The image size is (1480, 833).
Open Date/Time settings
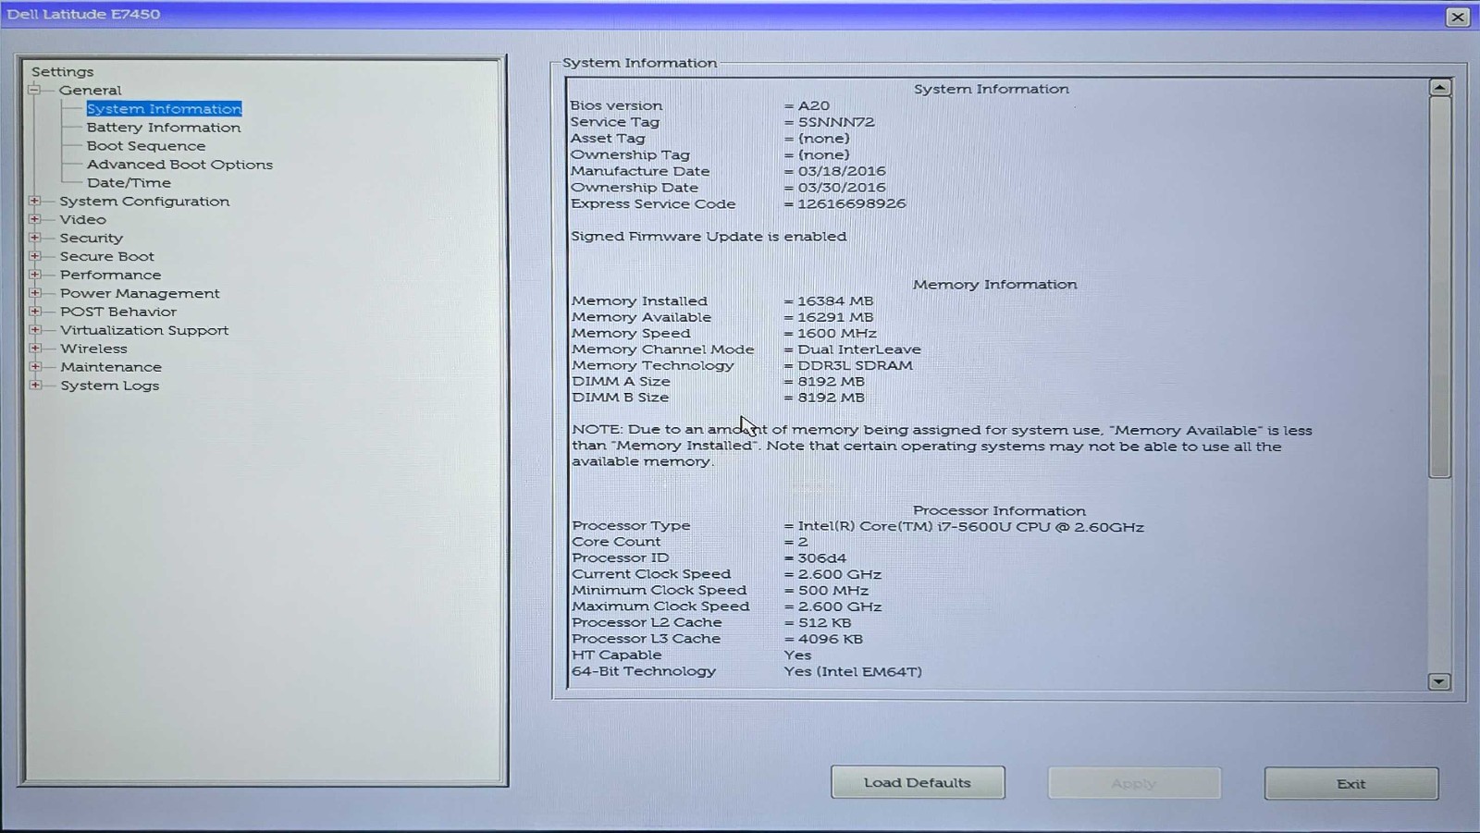click(129, 183)
